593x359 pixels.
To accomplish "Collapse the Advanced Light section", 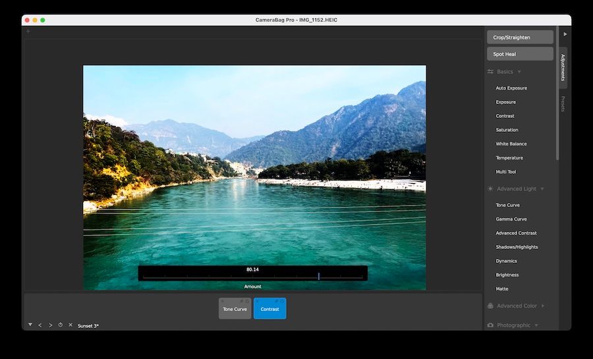I will pyautogui.click(x=542, y=189).
